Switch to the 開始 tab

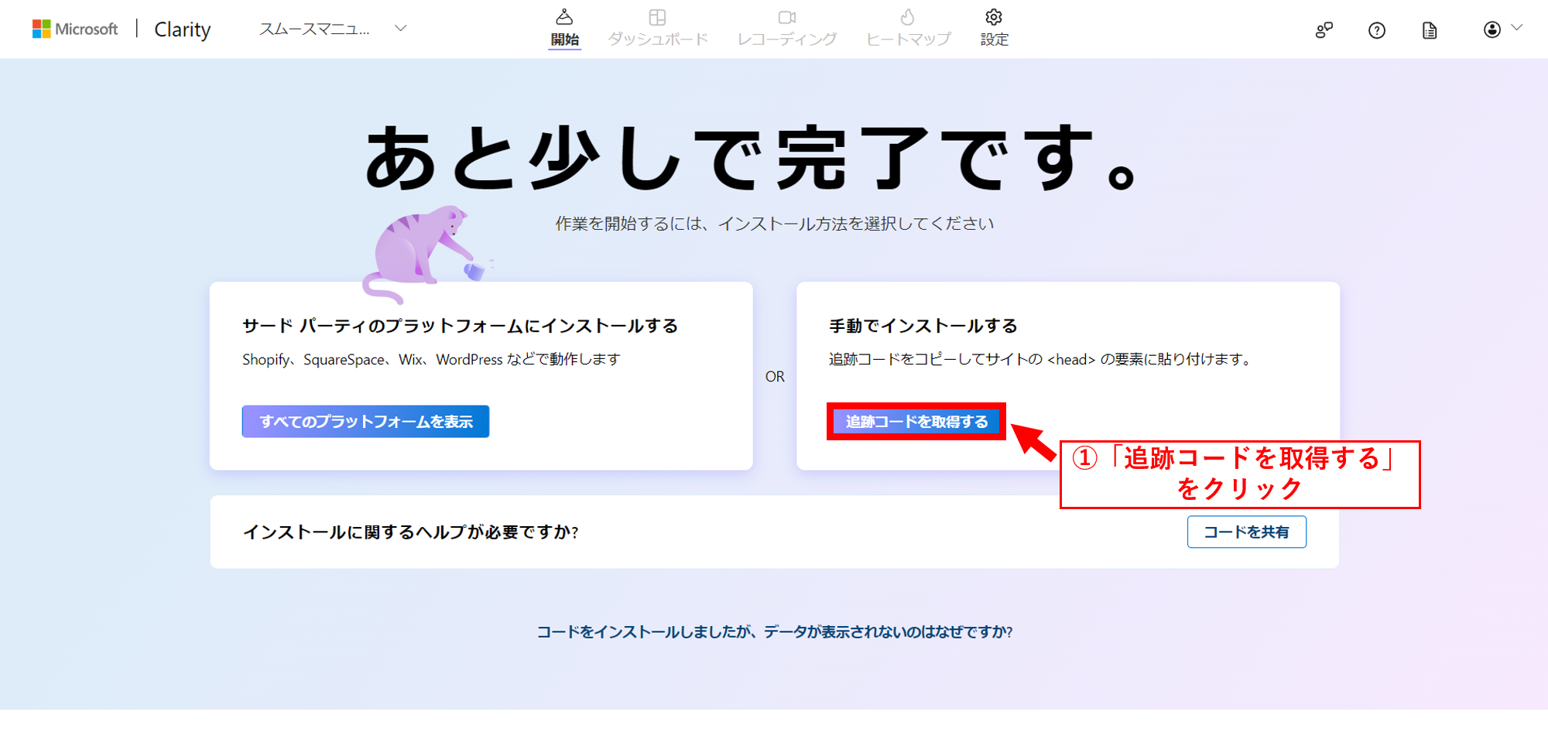pos(564,28)
